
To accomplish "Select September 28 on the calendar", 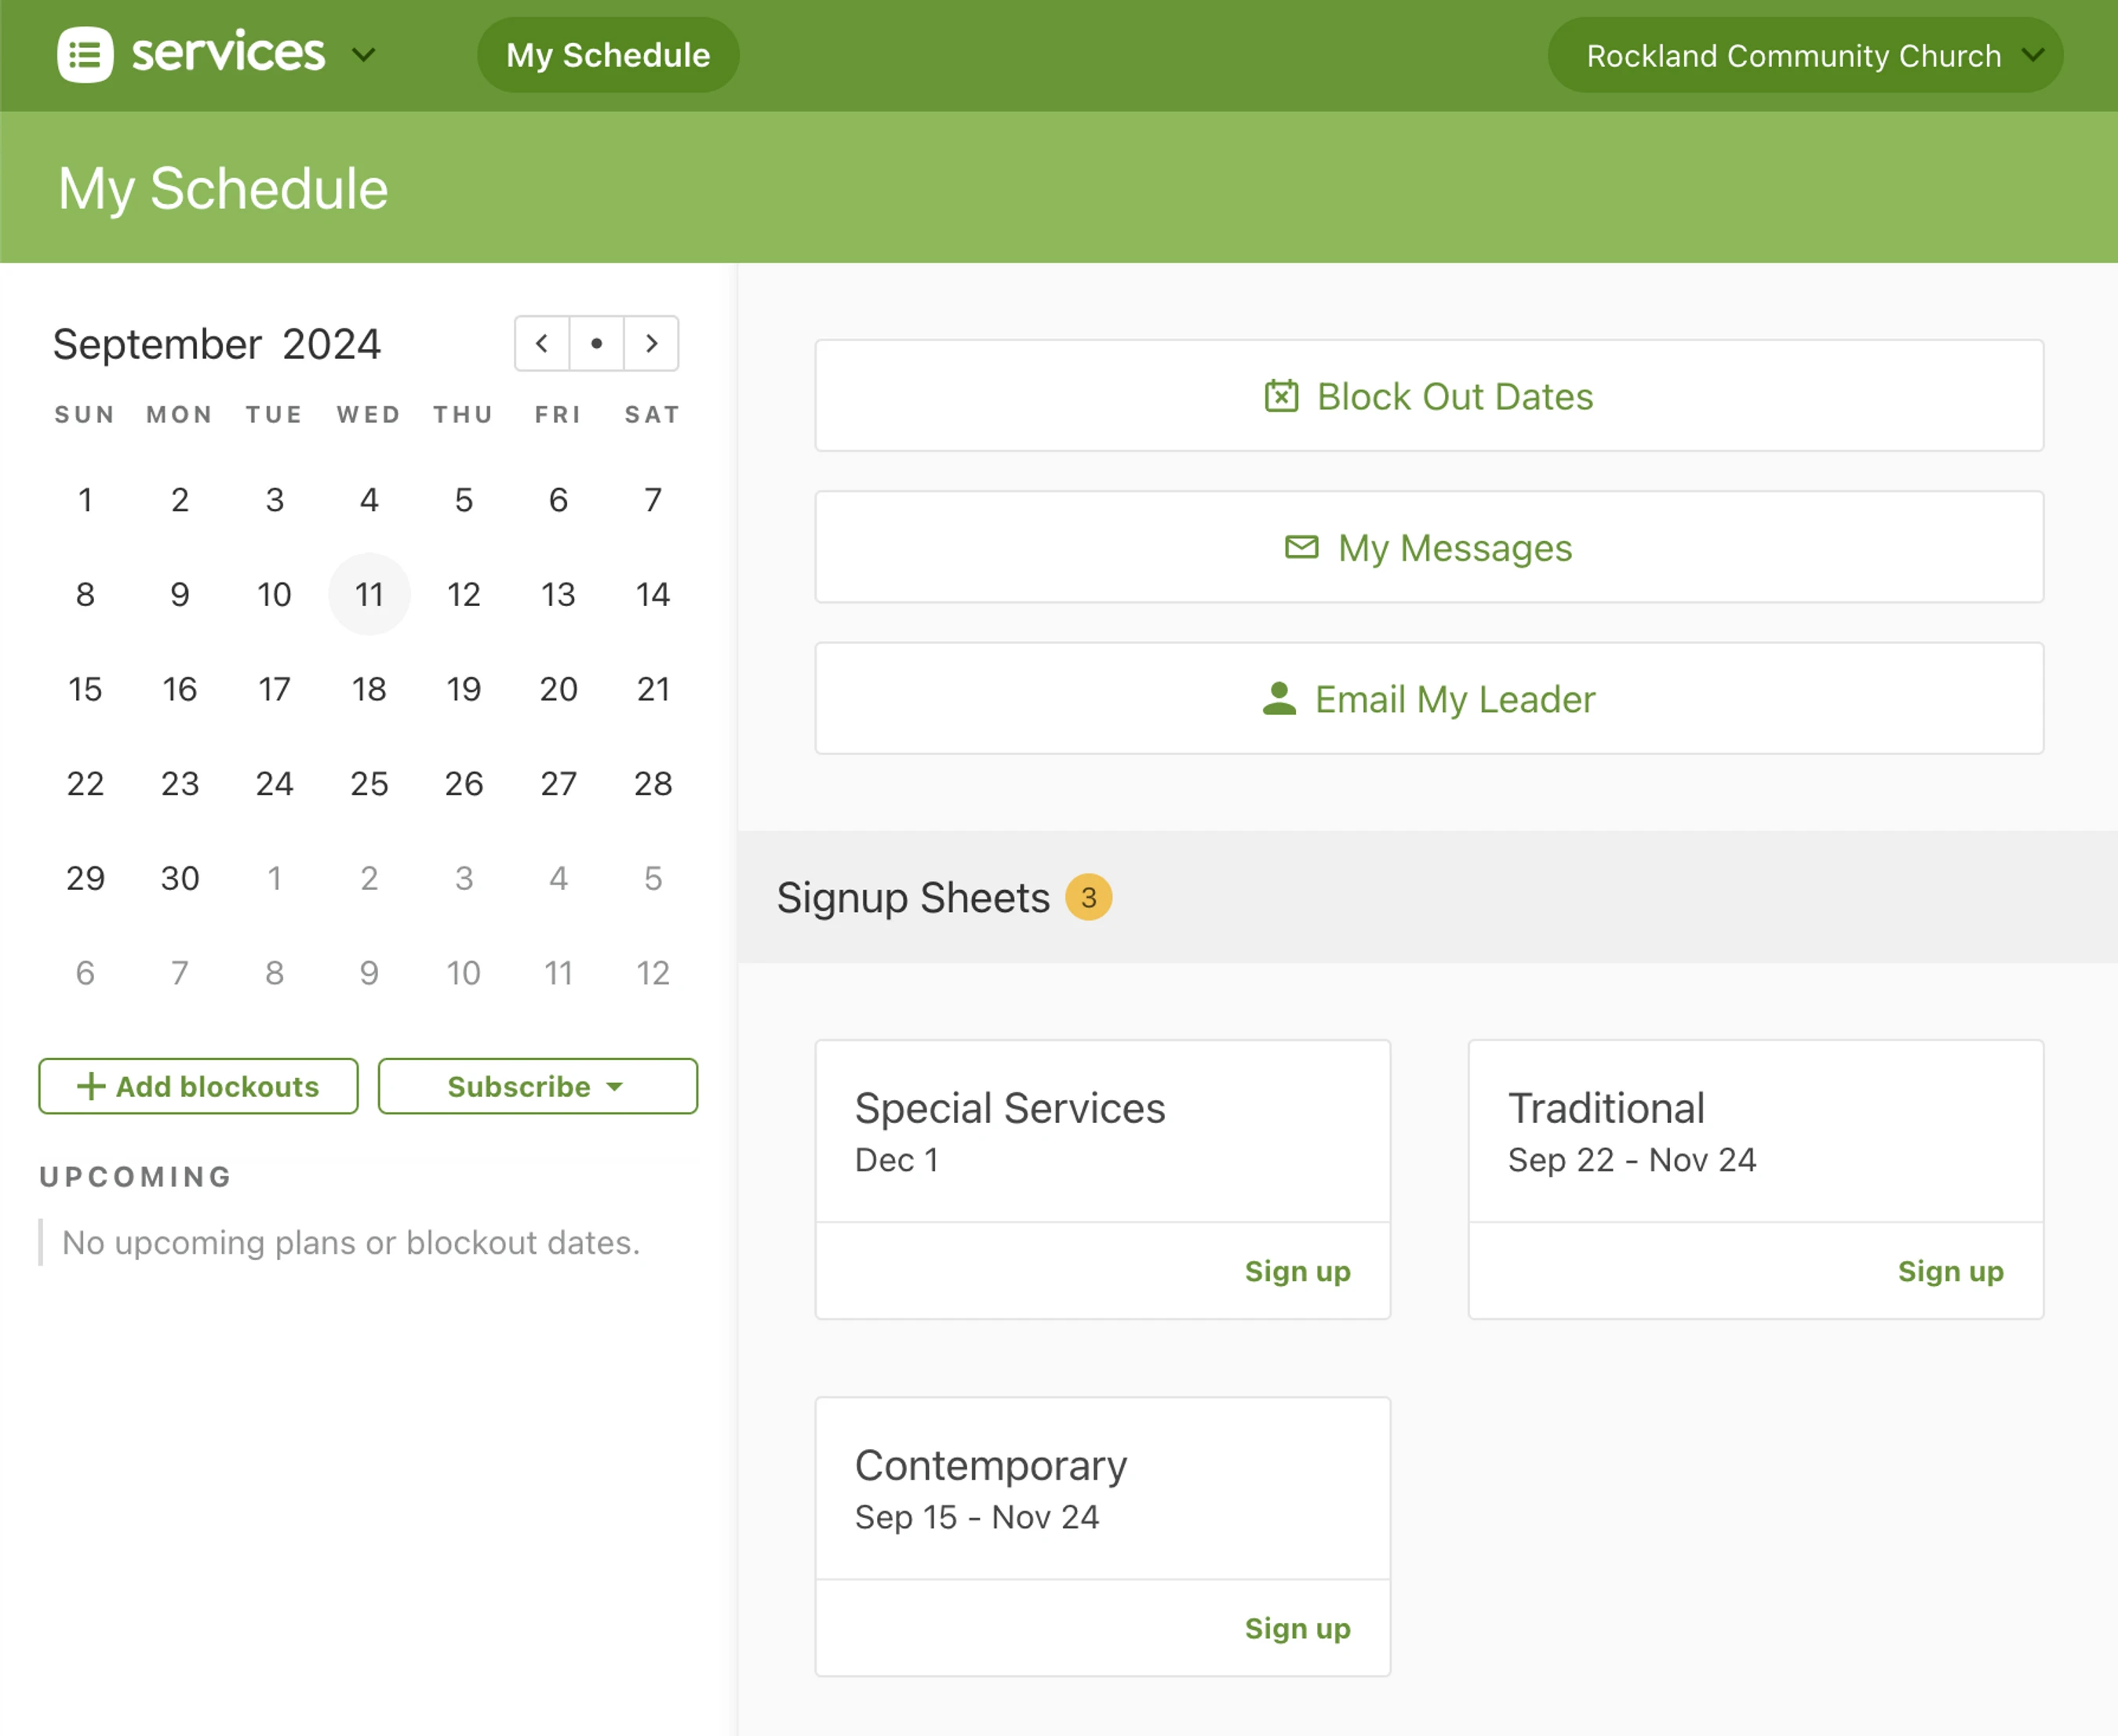I will click(653, 783).
